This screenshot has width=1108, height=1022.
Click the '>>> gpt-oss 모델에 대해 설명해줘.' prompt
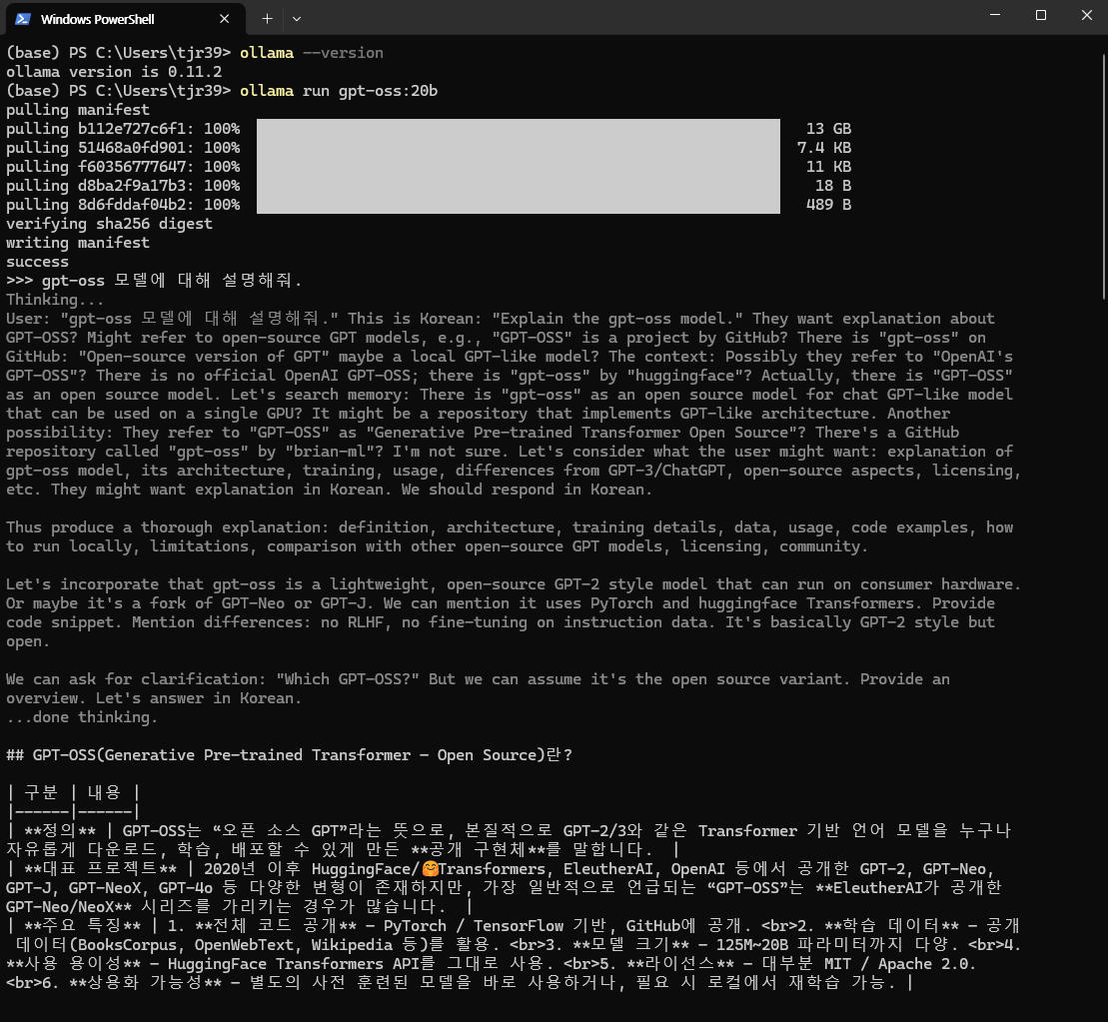point(154,281)
